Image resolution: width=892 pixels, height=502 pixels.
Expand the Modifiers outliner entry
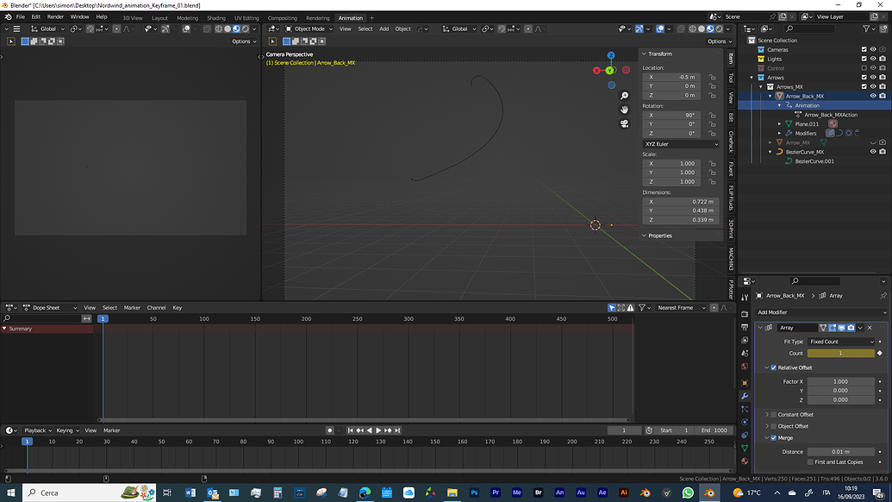tap(779, 133)
